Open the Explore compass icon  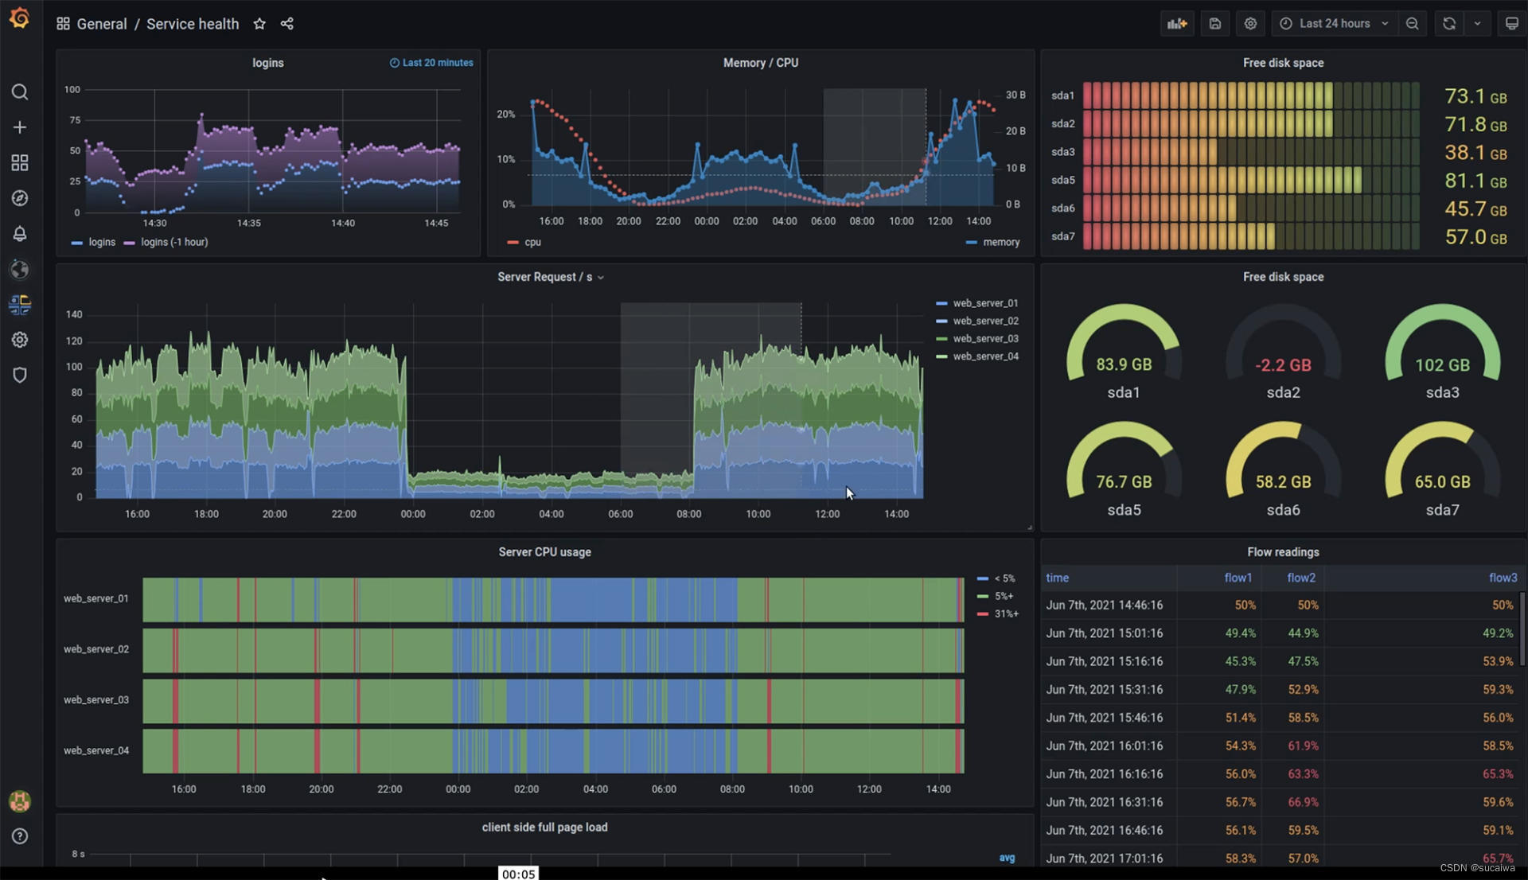coord(20,198)
